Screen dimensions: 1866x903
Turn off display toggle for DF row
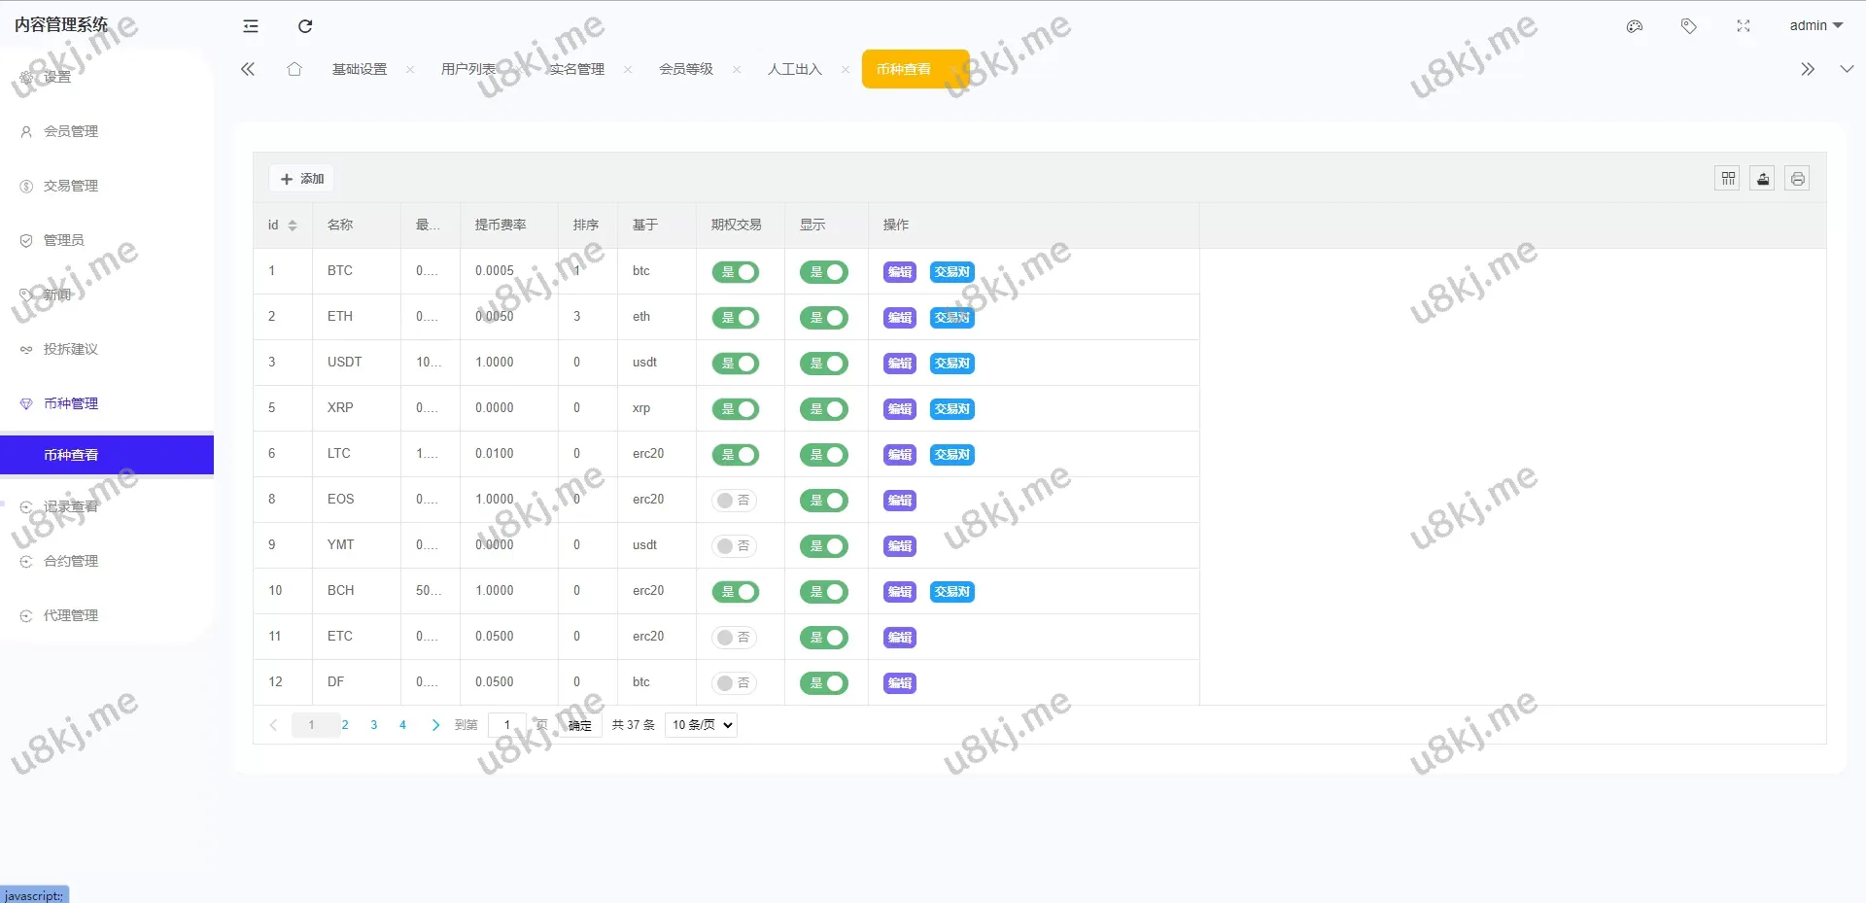click(824, 683)
